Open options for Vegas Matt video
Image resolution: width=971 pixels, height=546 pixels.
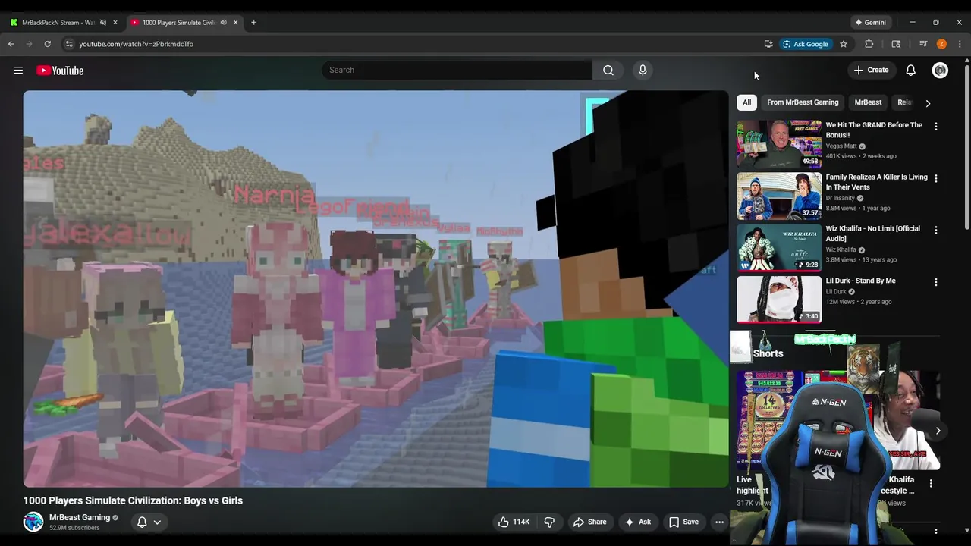pos(935,127)
